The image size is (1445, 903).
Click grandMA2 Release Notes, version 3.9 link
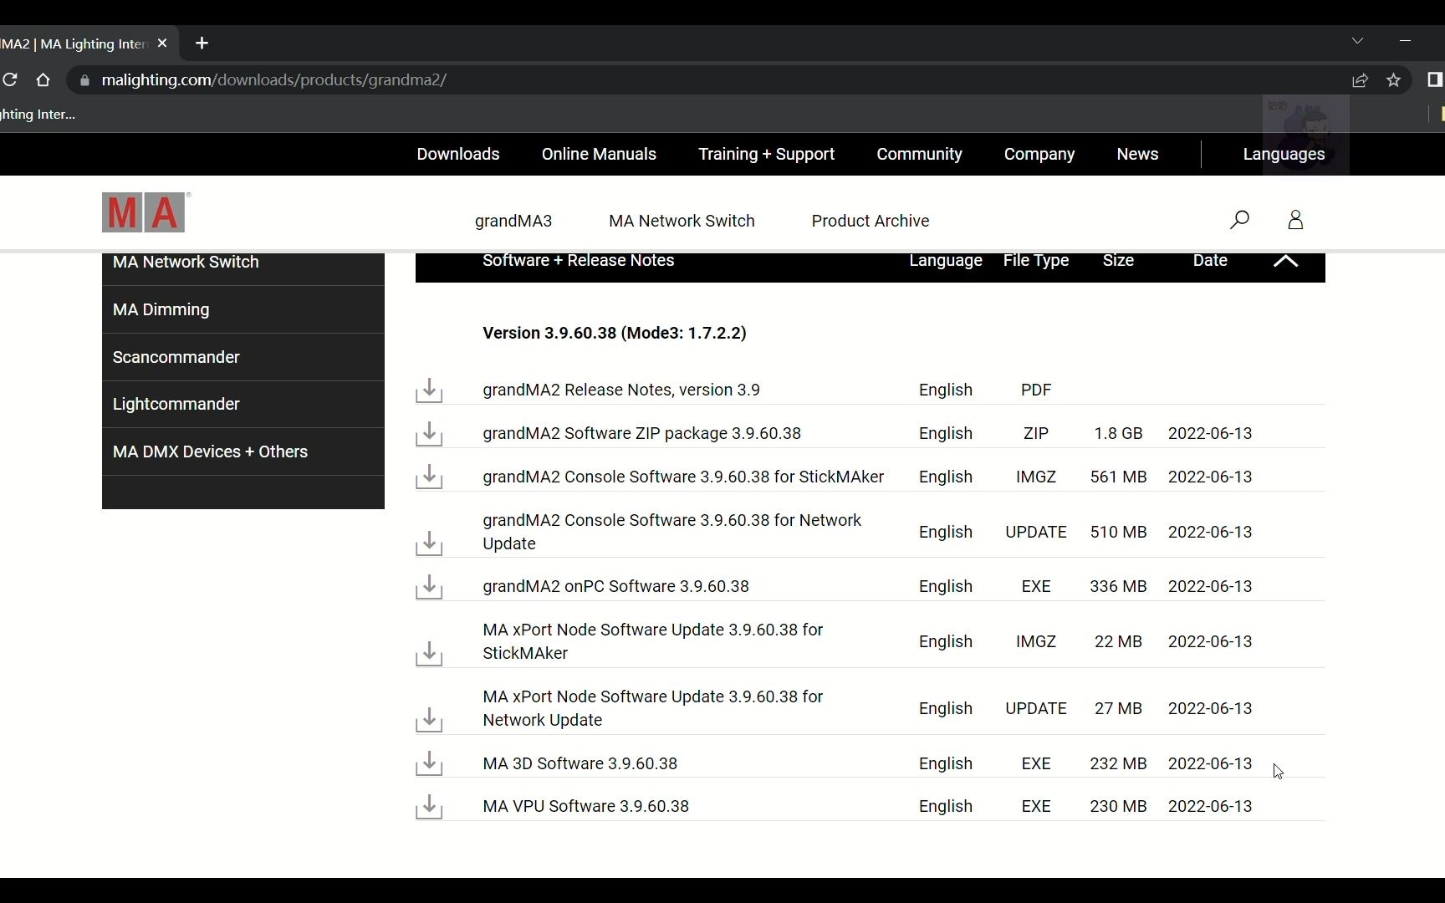pos(621,390)
